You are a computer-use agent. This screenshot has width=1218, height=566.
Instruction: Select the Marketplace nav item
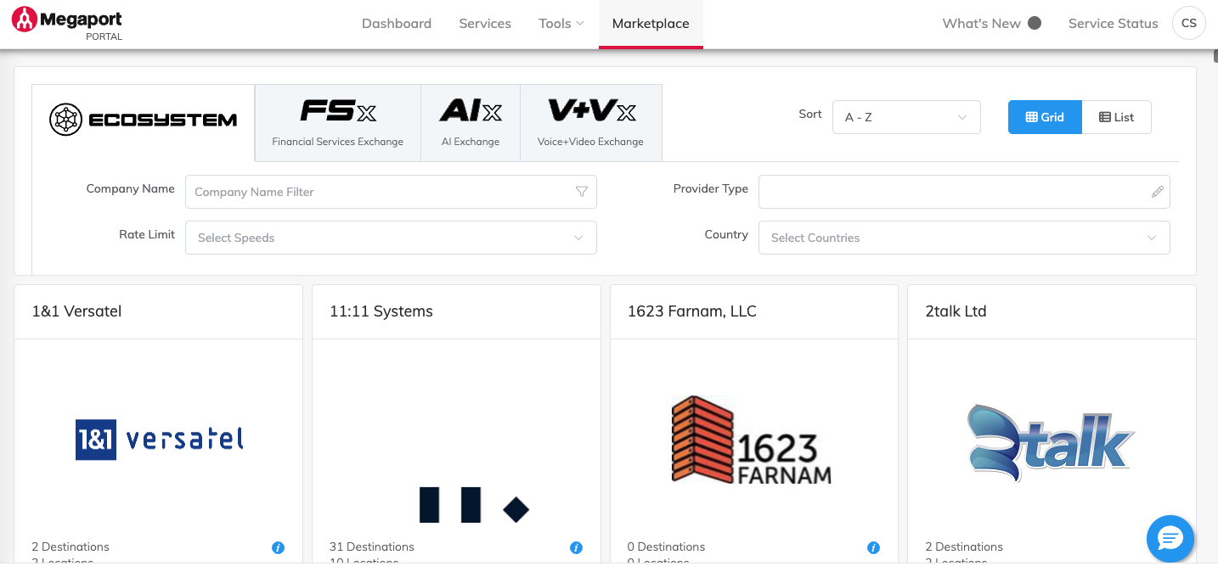[651, 24]
